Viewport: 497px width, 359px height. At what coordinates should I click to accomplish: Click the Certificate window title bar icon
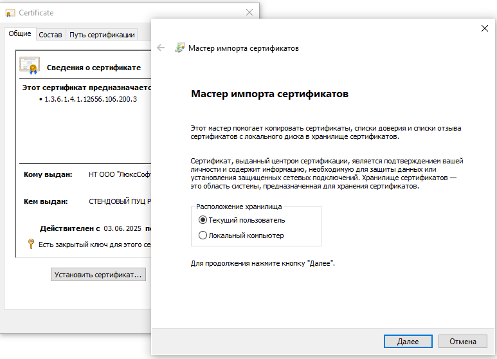(10, 12)
